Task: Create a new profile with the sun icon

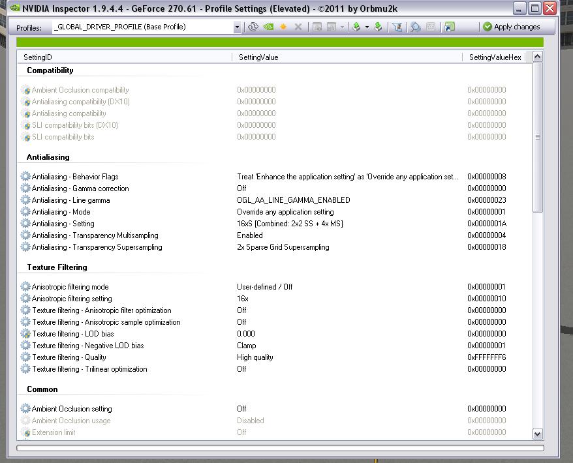Action: click(283, 27)
